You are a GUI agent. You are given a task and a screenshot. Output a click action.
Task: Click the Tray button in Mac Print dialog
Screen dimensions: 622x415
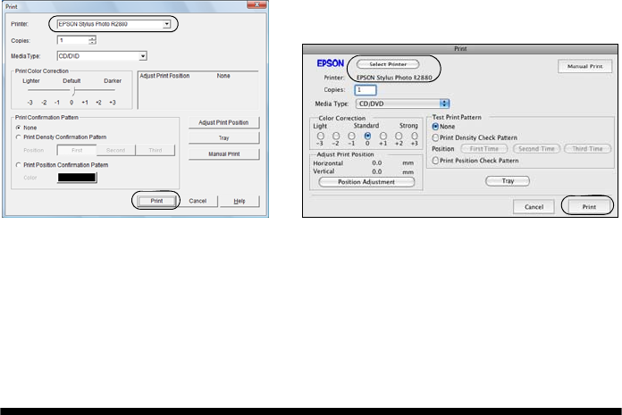click(x=508, y=181)
